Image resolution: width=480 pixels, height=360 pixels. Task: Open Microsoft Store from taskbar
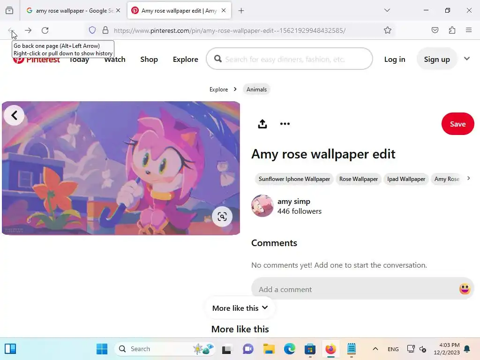tap(310, 349)
